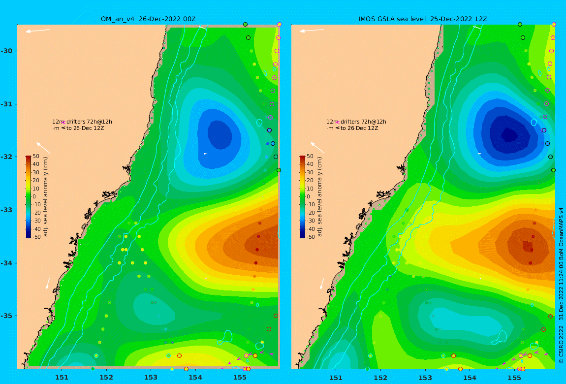566x384 pixels.
Task: Click longitude 155 under the left map
Action: [240, 378]
